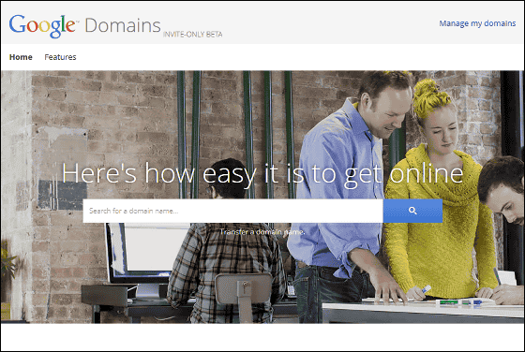
Task: Follow the Transfer a domain name link
Action: [262, 232]
